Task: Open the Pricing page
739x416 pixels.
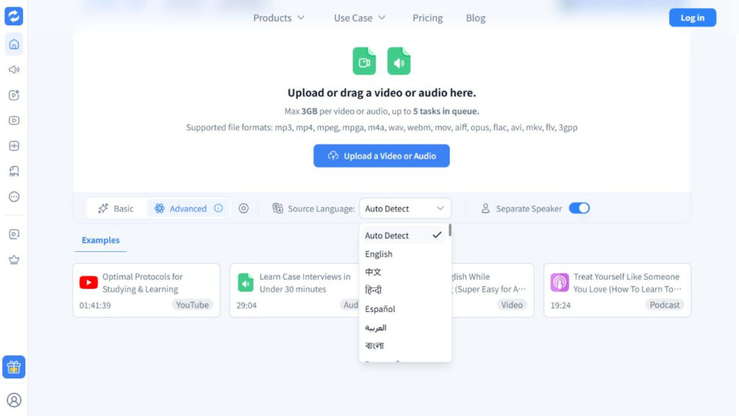Action: click(427, 18)
